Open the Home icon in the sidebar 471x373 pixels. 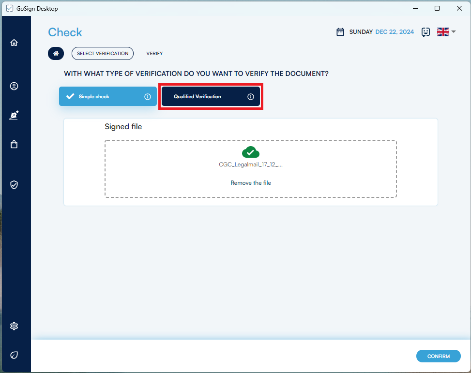14,43
